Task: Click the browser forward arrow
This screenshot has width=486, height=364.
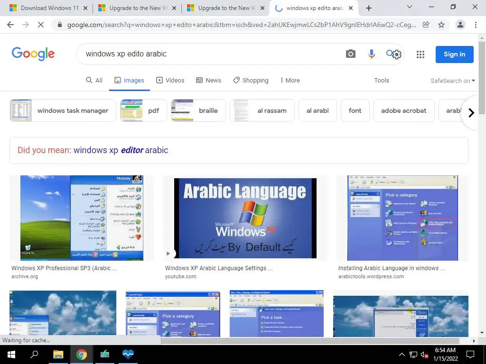Action: click(26, 25)
